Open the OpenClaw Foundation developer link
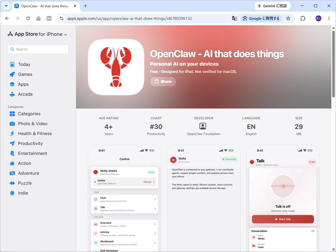This screenshot has height=252, width=336. [x=204, y=134]
